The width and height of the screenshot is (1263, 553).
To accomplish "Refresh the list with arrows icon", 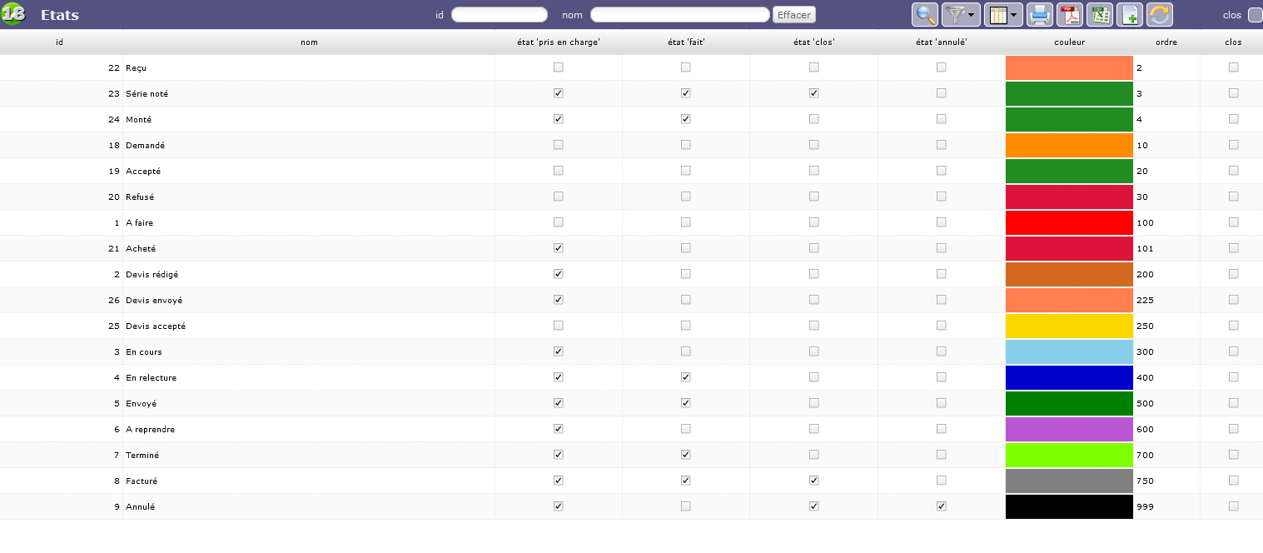I will coord(1160,14).
